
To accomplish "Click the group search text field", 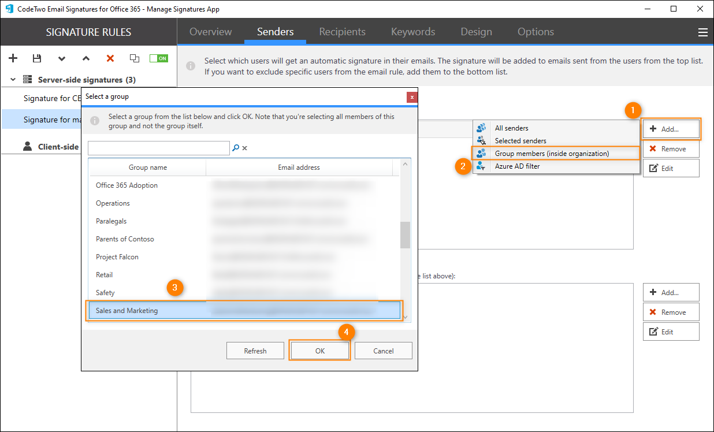I will pyautogui.click(x=158, y=148).
